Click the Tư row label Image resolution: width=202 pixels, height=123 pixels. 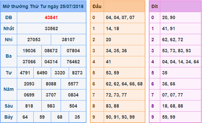(9, 73)
